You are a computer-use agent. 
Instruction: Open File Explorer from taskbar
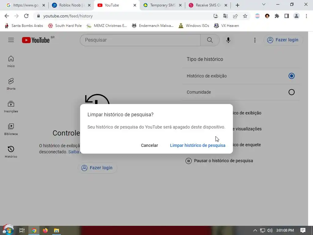click(x=57, y=230)
